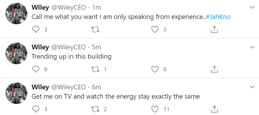Viewport: 259px width, 115px height.
Task: Share the 'Trending up in this building' tweet
Action: pyautogui.click(x=214, y=69)
